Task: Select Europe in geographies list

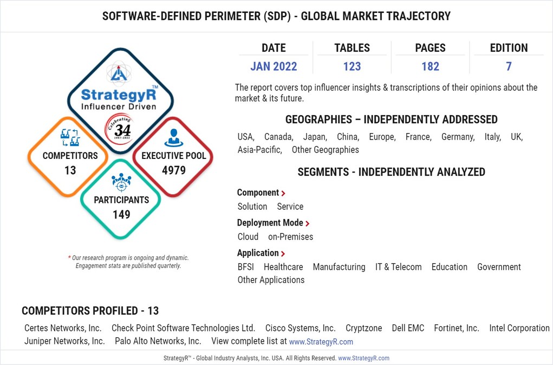Action: 382,137
